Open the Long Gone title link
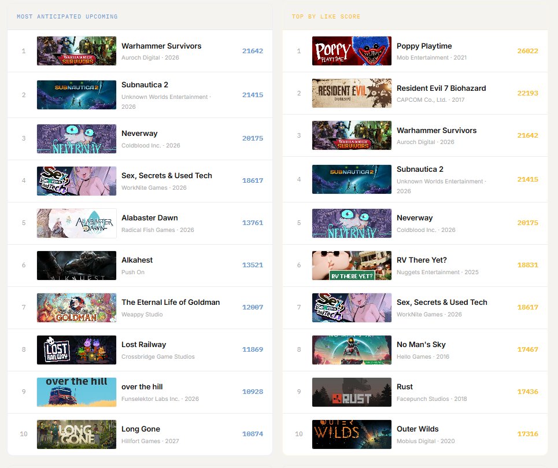 tap(141, 429)
